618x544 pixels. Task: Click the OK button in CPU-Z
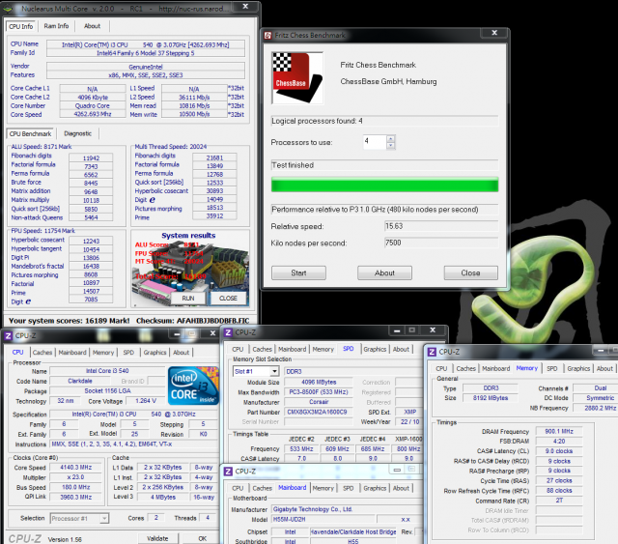pos(203,538)
